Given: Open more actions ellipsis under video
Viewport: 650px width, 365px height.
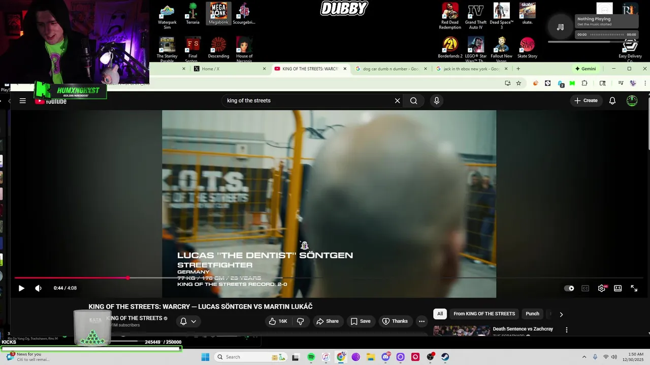Looking at the screenshot, I should 421,321.
